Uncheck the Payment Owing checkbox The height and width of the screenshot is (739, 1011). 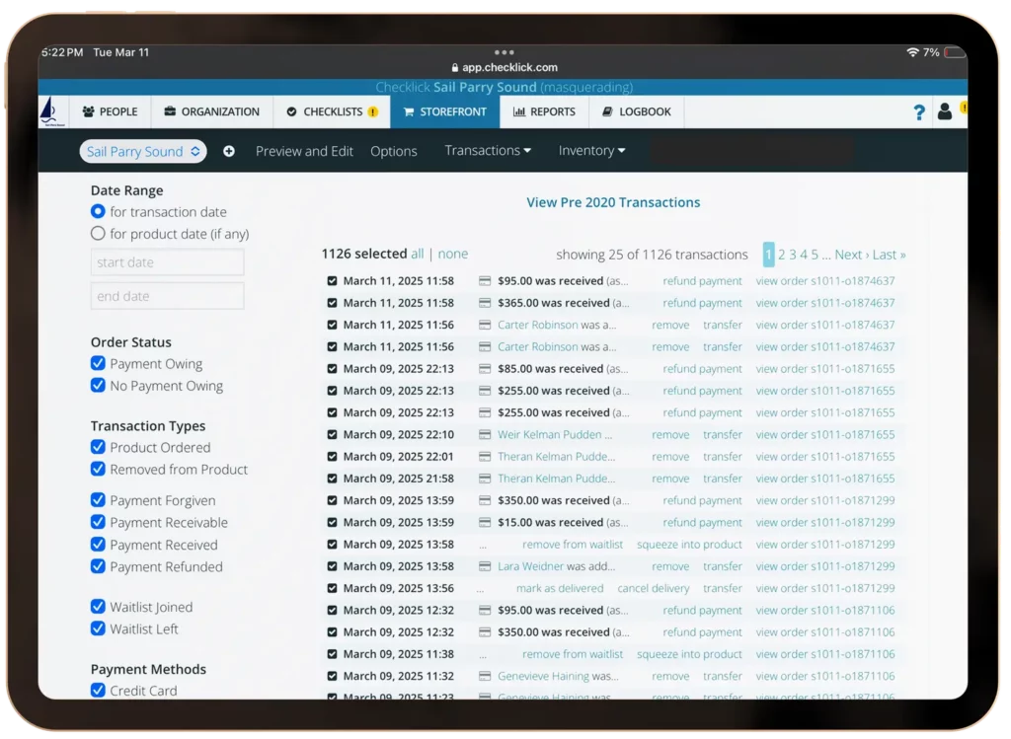point(98,363)
